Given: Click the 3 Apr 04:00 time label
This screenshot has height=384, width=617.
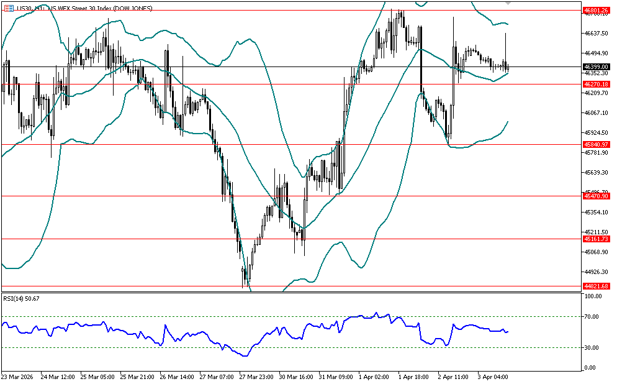Looking at the screenshot, I should tap(493, 377).
